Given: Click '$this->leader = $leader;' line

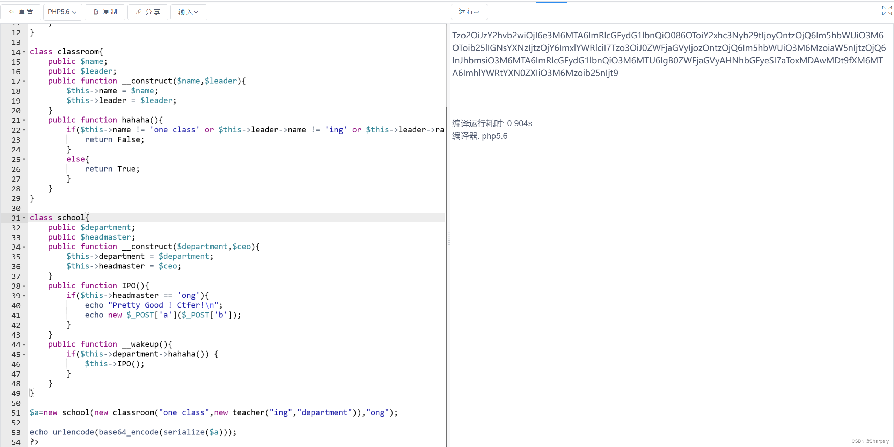Looking at the screenshot, I should coord(122,100).
